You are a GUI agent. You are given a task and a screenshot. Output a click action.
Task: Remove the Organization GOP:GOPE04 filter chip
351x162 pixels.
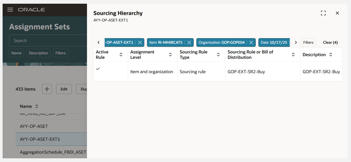[x=251, y=43]
